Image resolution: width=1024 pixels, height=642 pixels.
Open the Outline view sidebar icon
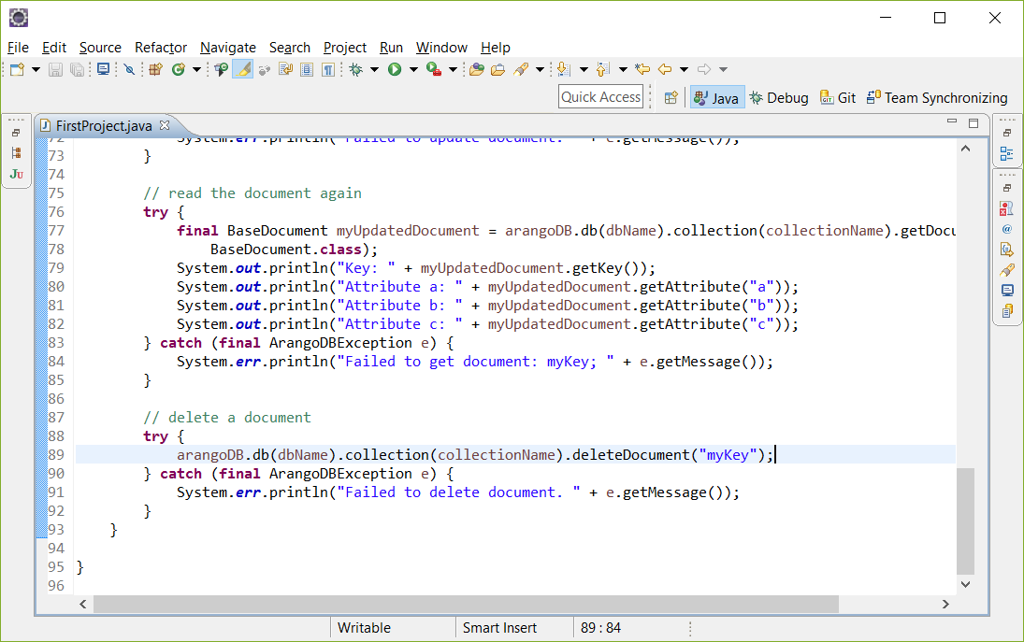1006,153
